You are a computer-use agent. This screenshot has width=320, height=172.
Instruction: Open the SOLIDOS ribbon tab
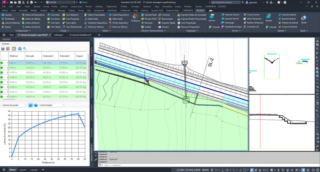point(200,10)
